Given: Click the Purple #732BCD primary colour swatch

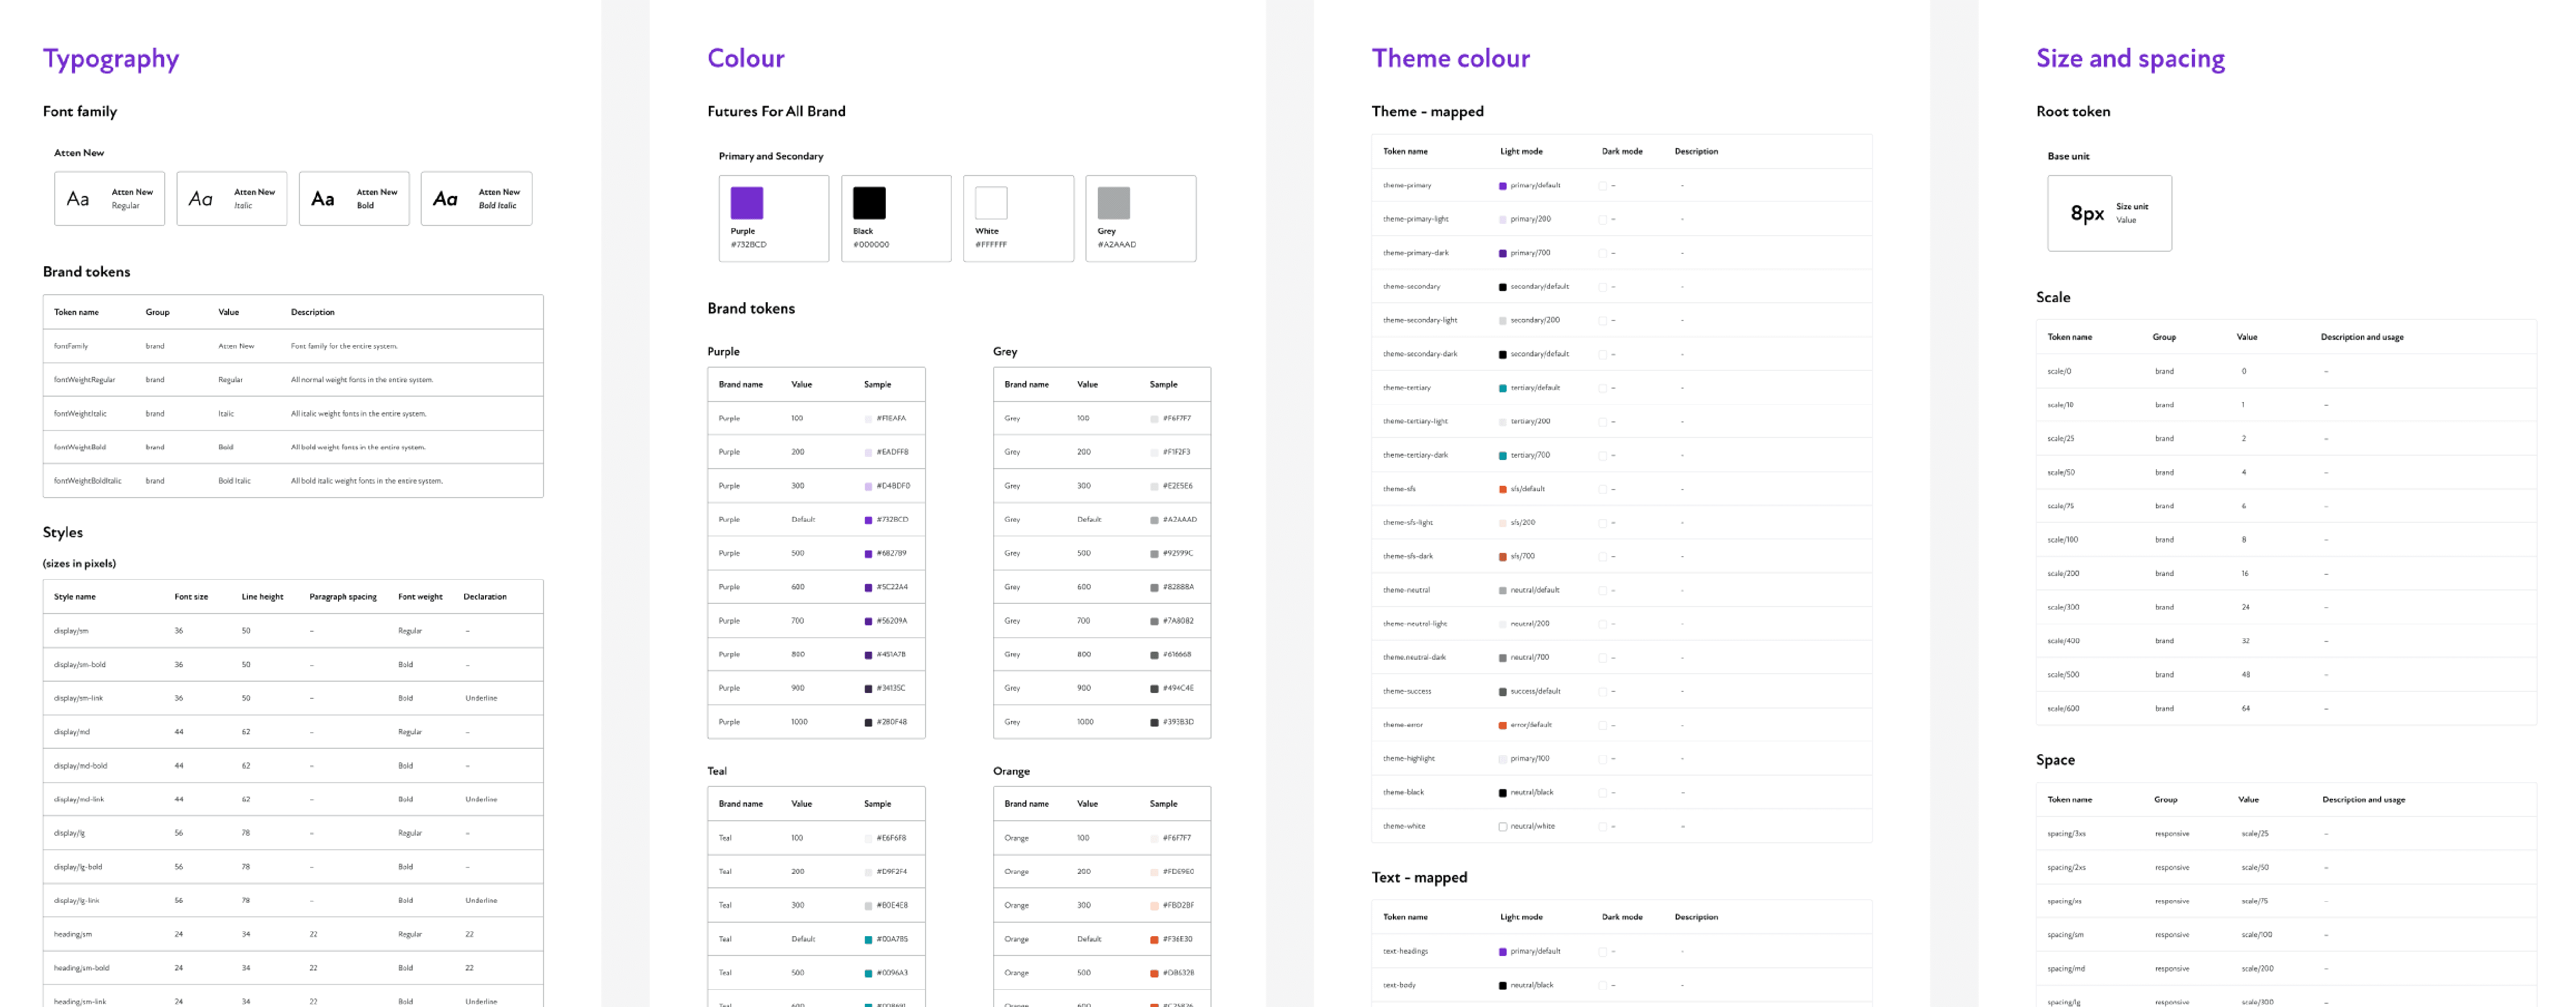Looking at the screenshot, I should coord(746,203).
